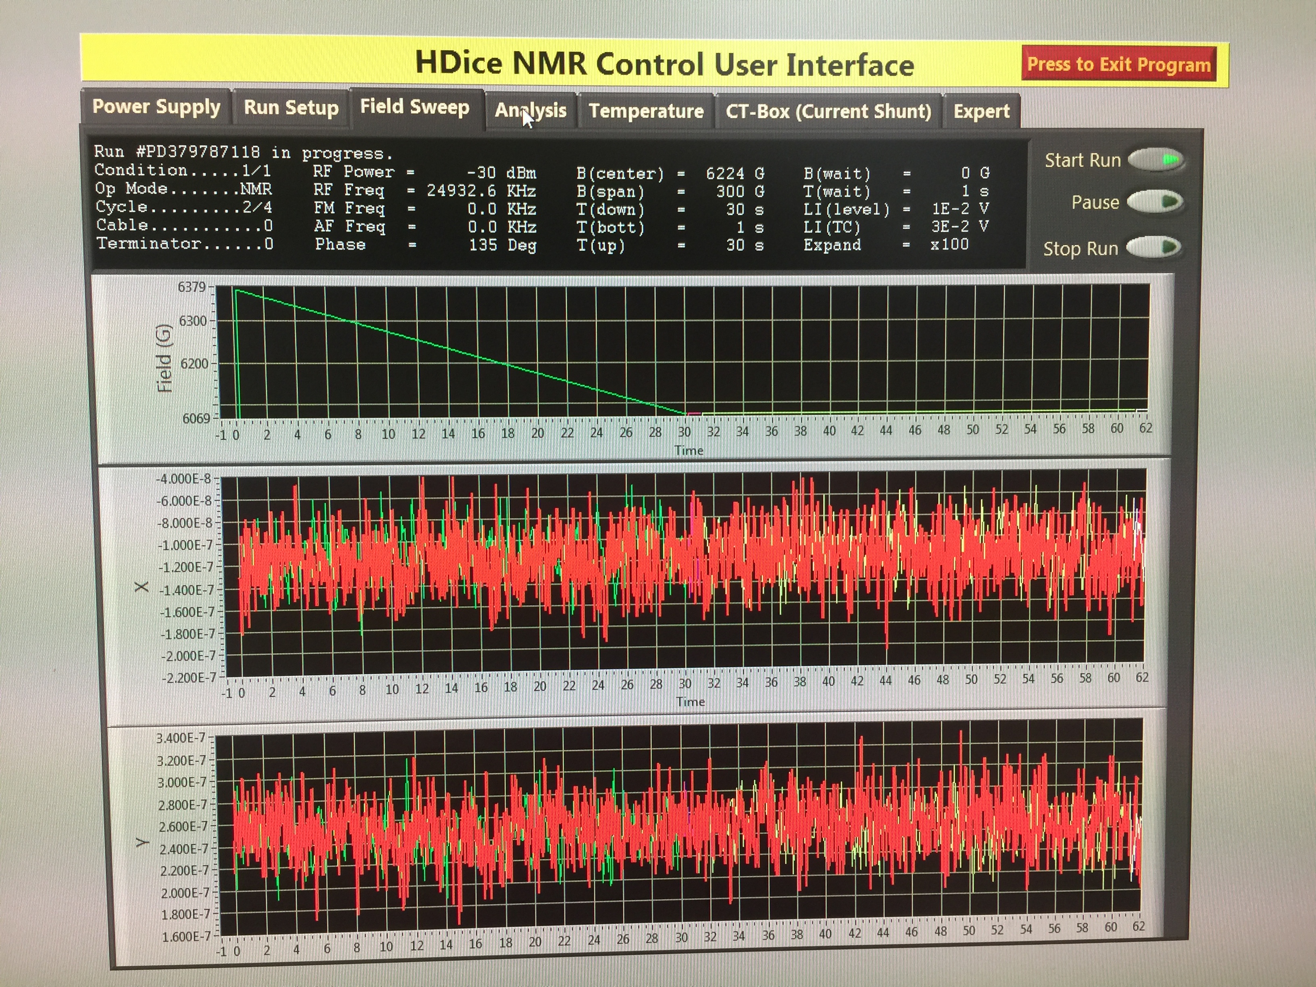
Task: Open the Analysis tab
Action: coord(530,110)
